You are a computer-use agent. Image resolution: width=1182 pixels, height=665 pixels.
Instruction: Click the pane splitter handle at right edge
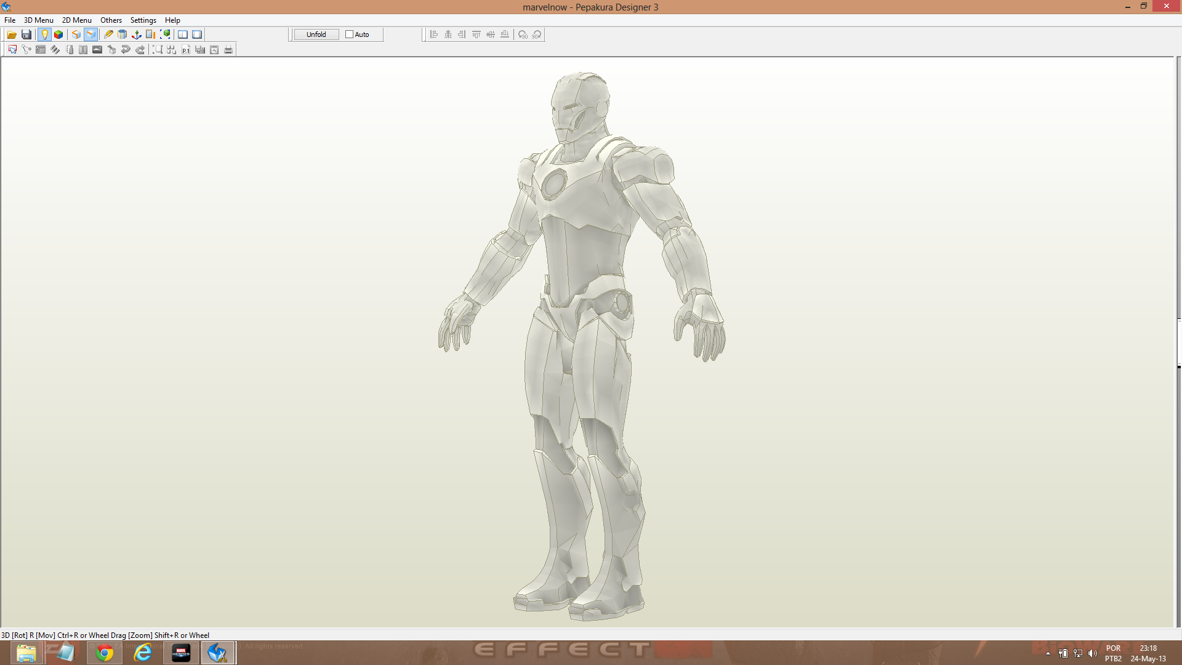coord(1179,343)
